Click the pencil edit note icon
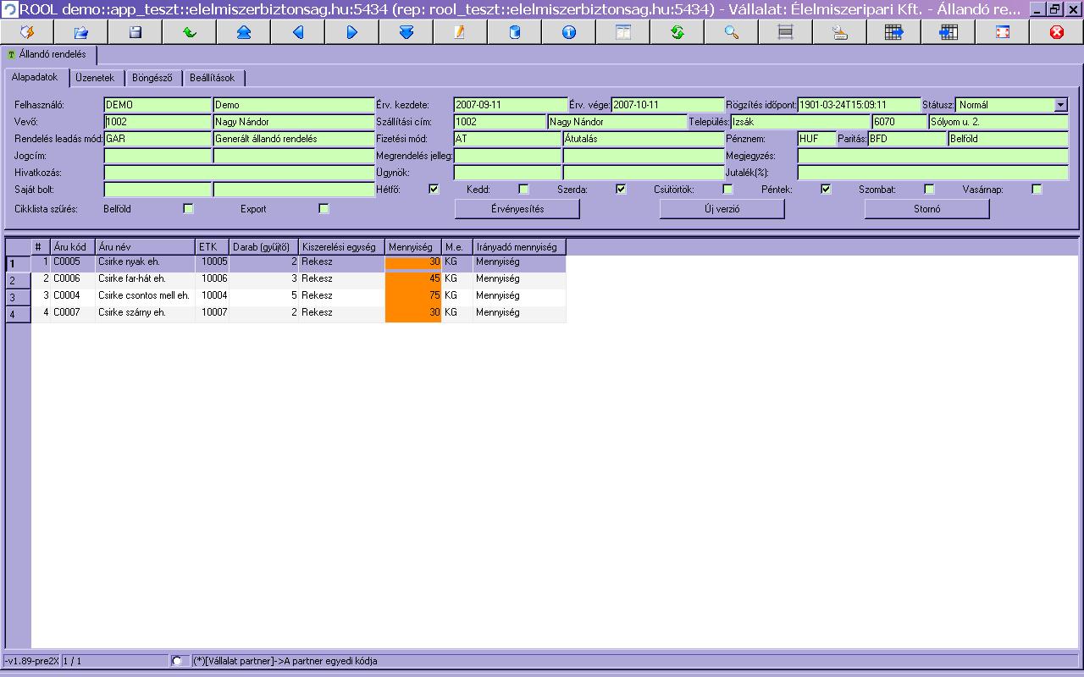Image resolution: width=1084 pixels, height=677 pixels. (x=460, y=32)
